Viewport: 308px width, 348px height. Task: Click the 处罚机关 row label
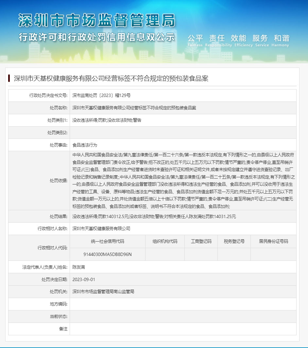tap(59, 292)
